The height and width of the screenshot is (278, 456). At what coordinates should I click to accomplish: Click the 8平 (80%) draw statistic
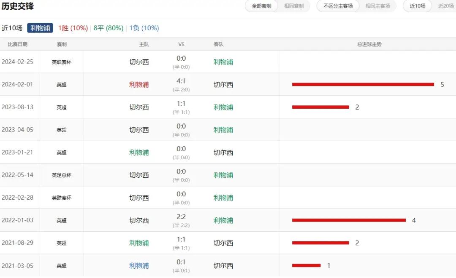[x=109, y=28]
